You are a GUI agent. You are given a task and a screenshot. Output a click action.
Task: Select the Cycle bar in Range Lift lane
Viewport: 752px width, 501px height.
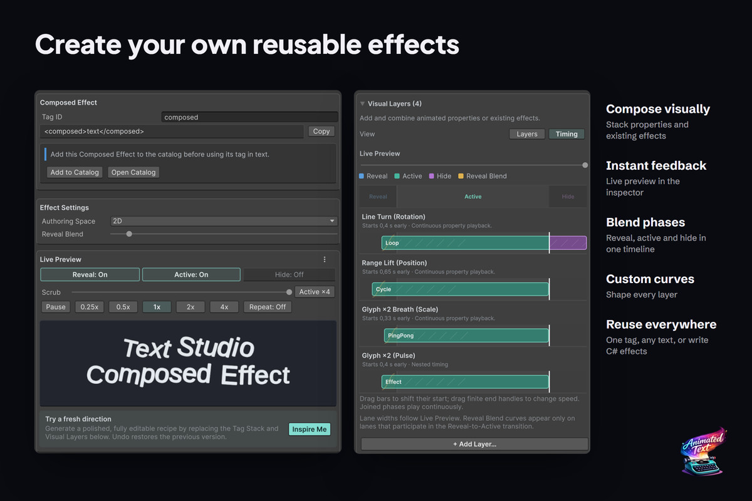460,289
